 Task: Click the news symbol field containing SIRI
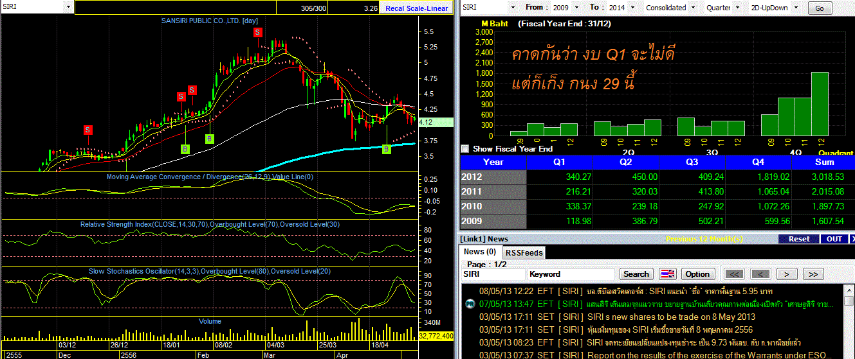tap(493, 274)
